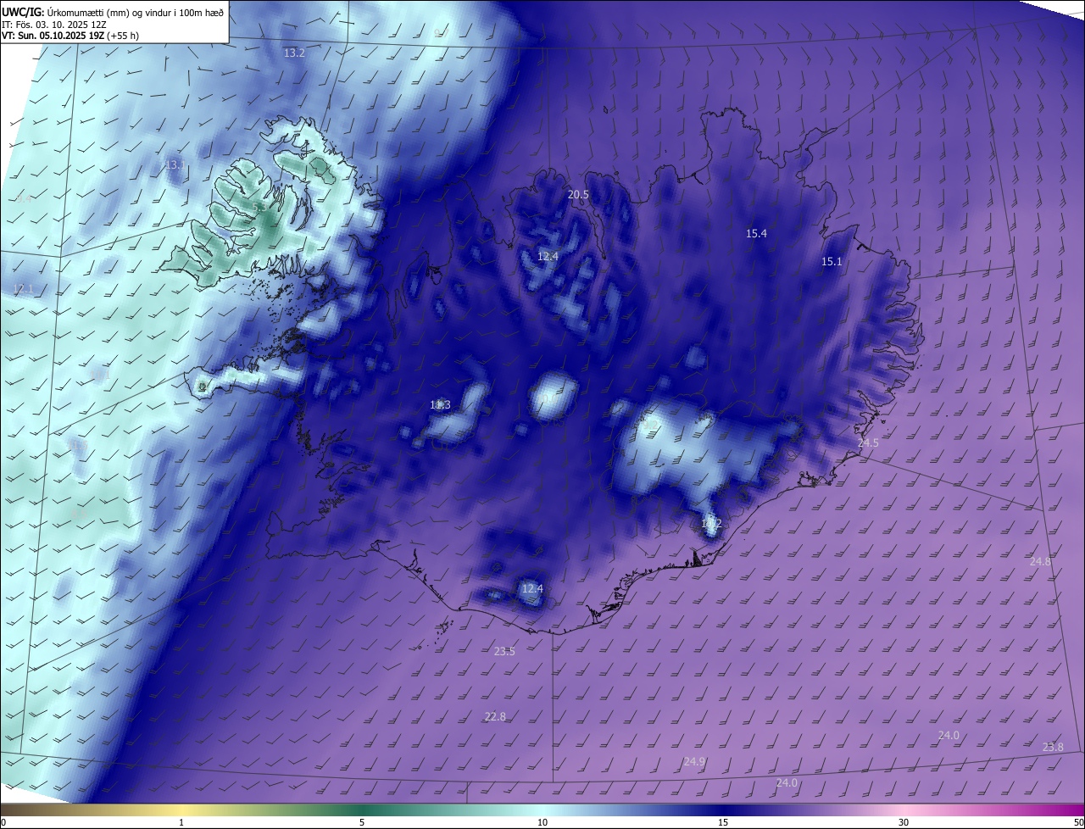Click the 23.8 value label

pyautogui.click(x=1053, y=747)
